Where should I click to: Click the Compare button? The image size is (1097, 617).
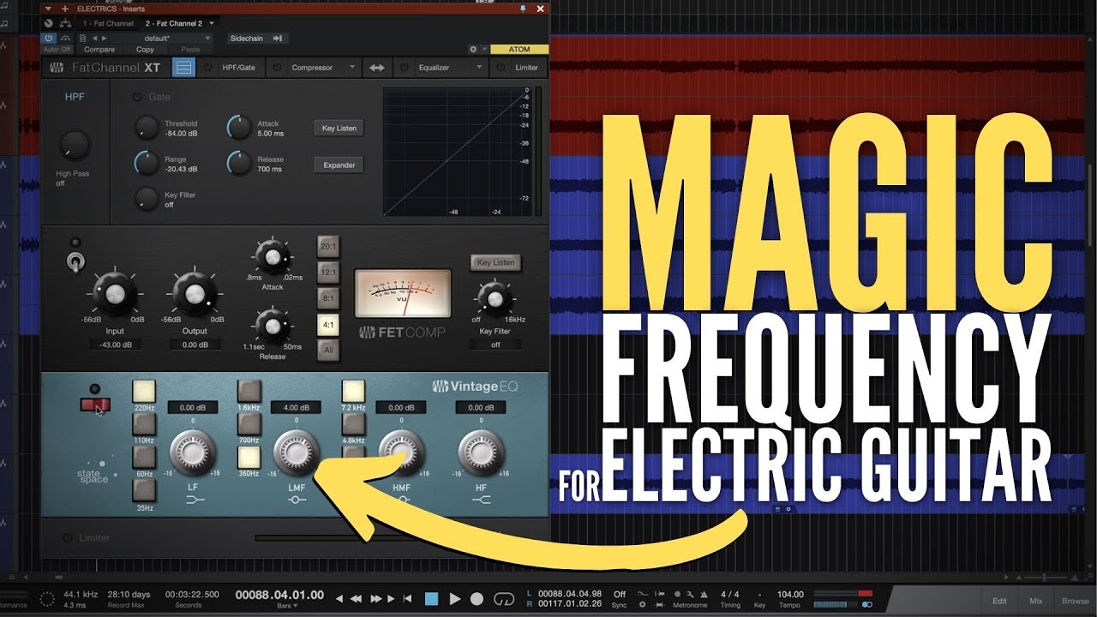[x=99, y=50]
